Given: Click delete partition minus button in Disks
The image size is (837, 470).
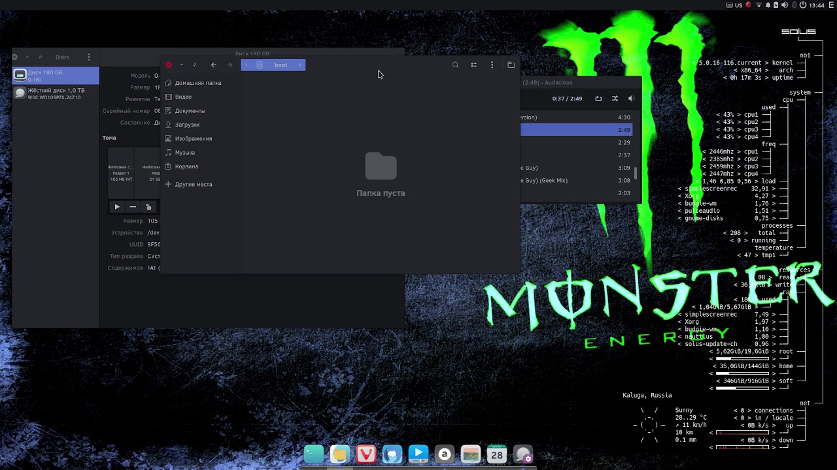Looking at the screenshot, I should click(133, 207).
